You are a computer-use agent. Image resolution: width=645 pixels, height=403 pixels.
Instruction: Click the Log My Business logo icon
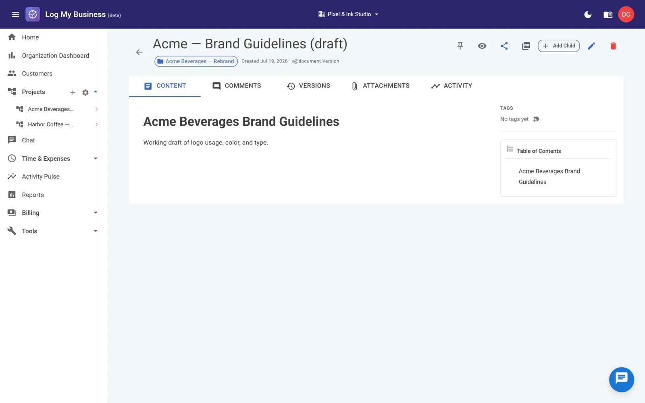pyautogui.click(x=33, y=15)
